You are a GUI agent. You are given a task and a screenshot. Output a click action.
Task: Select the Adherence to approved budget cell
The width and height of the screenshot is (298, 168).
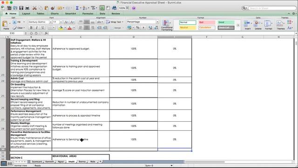(x=81, y=49)
